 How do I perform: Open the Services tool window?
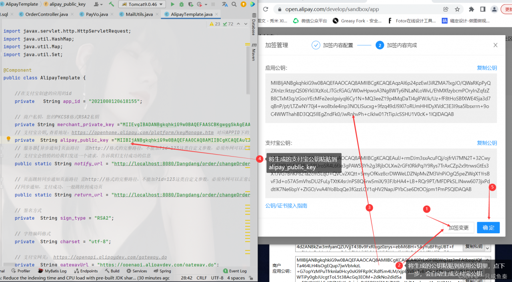[136, 271]
